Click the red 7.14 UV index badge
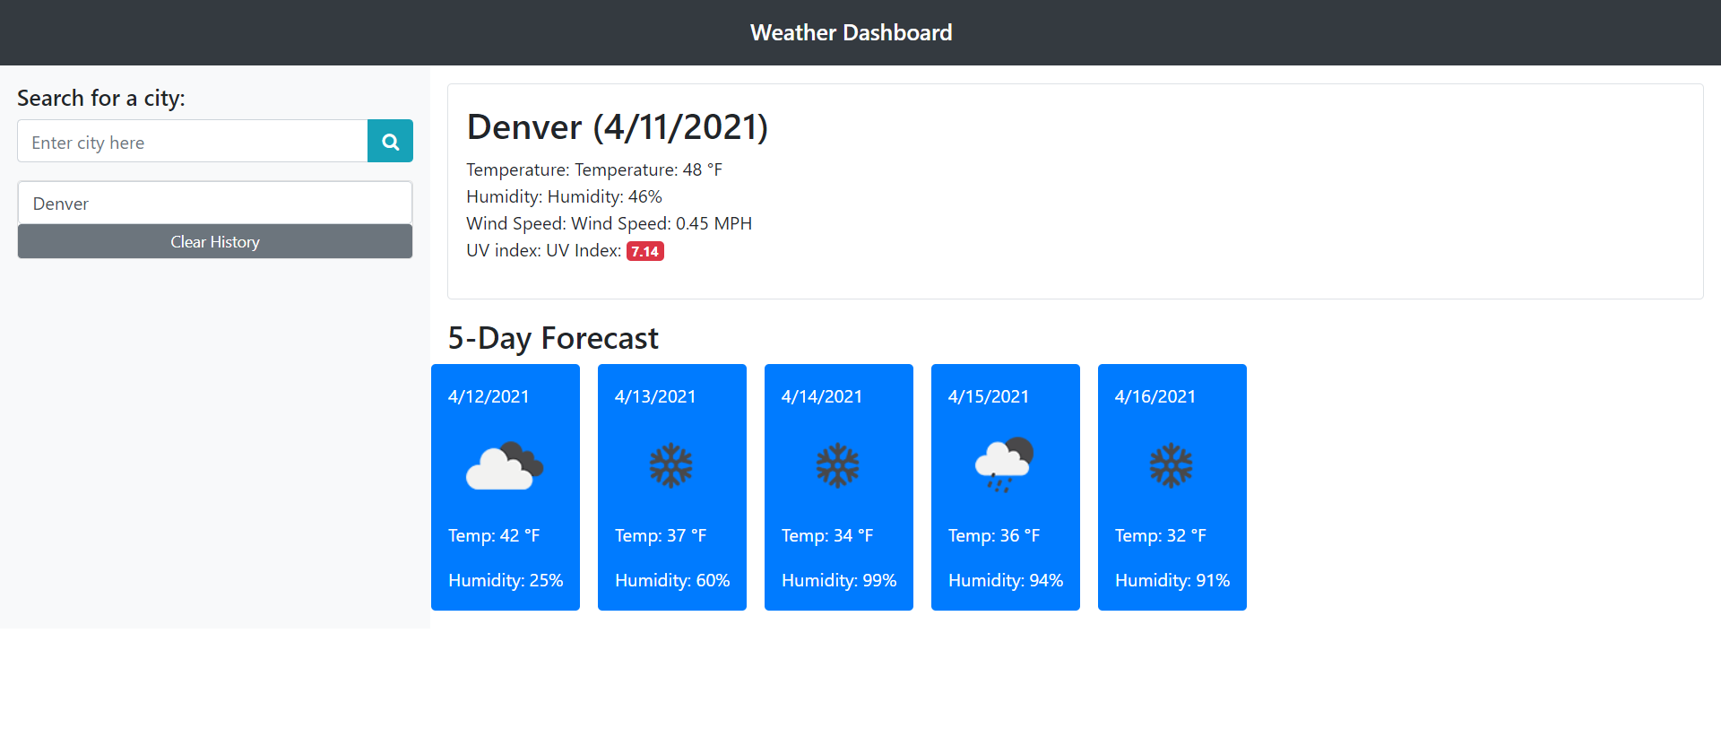1721x746 pixels. click(x=645, y=251)
